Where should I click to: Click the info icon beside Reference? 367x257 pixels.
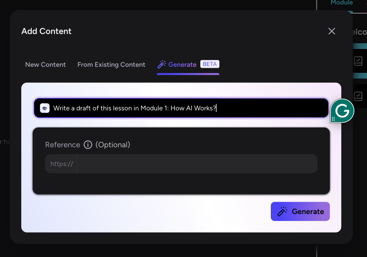[x=88, y=145]
